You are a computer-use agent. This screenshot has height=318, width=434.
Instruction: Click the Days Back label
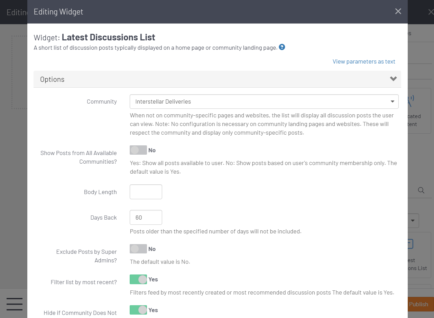point(104,218)
